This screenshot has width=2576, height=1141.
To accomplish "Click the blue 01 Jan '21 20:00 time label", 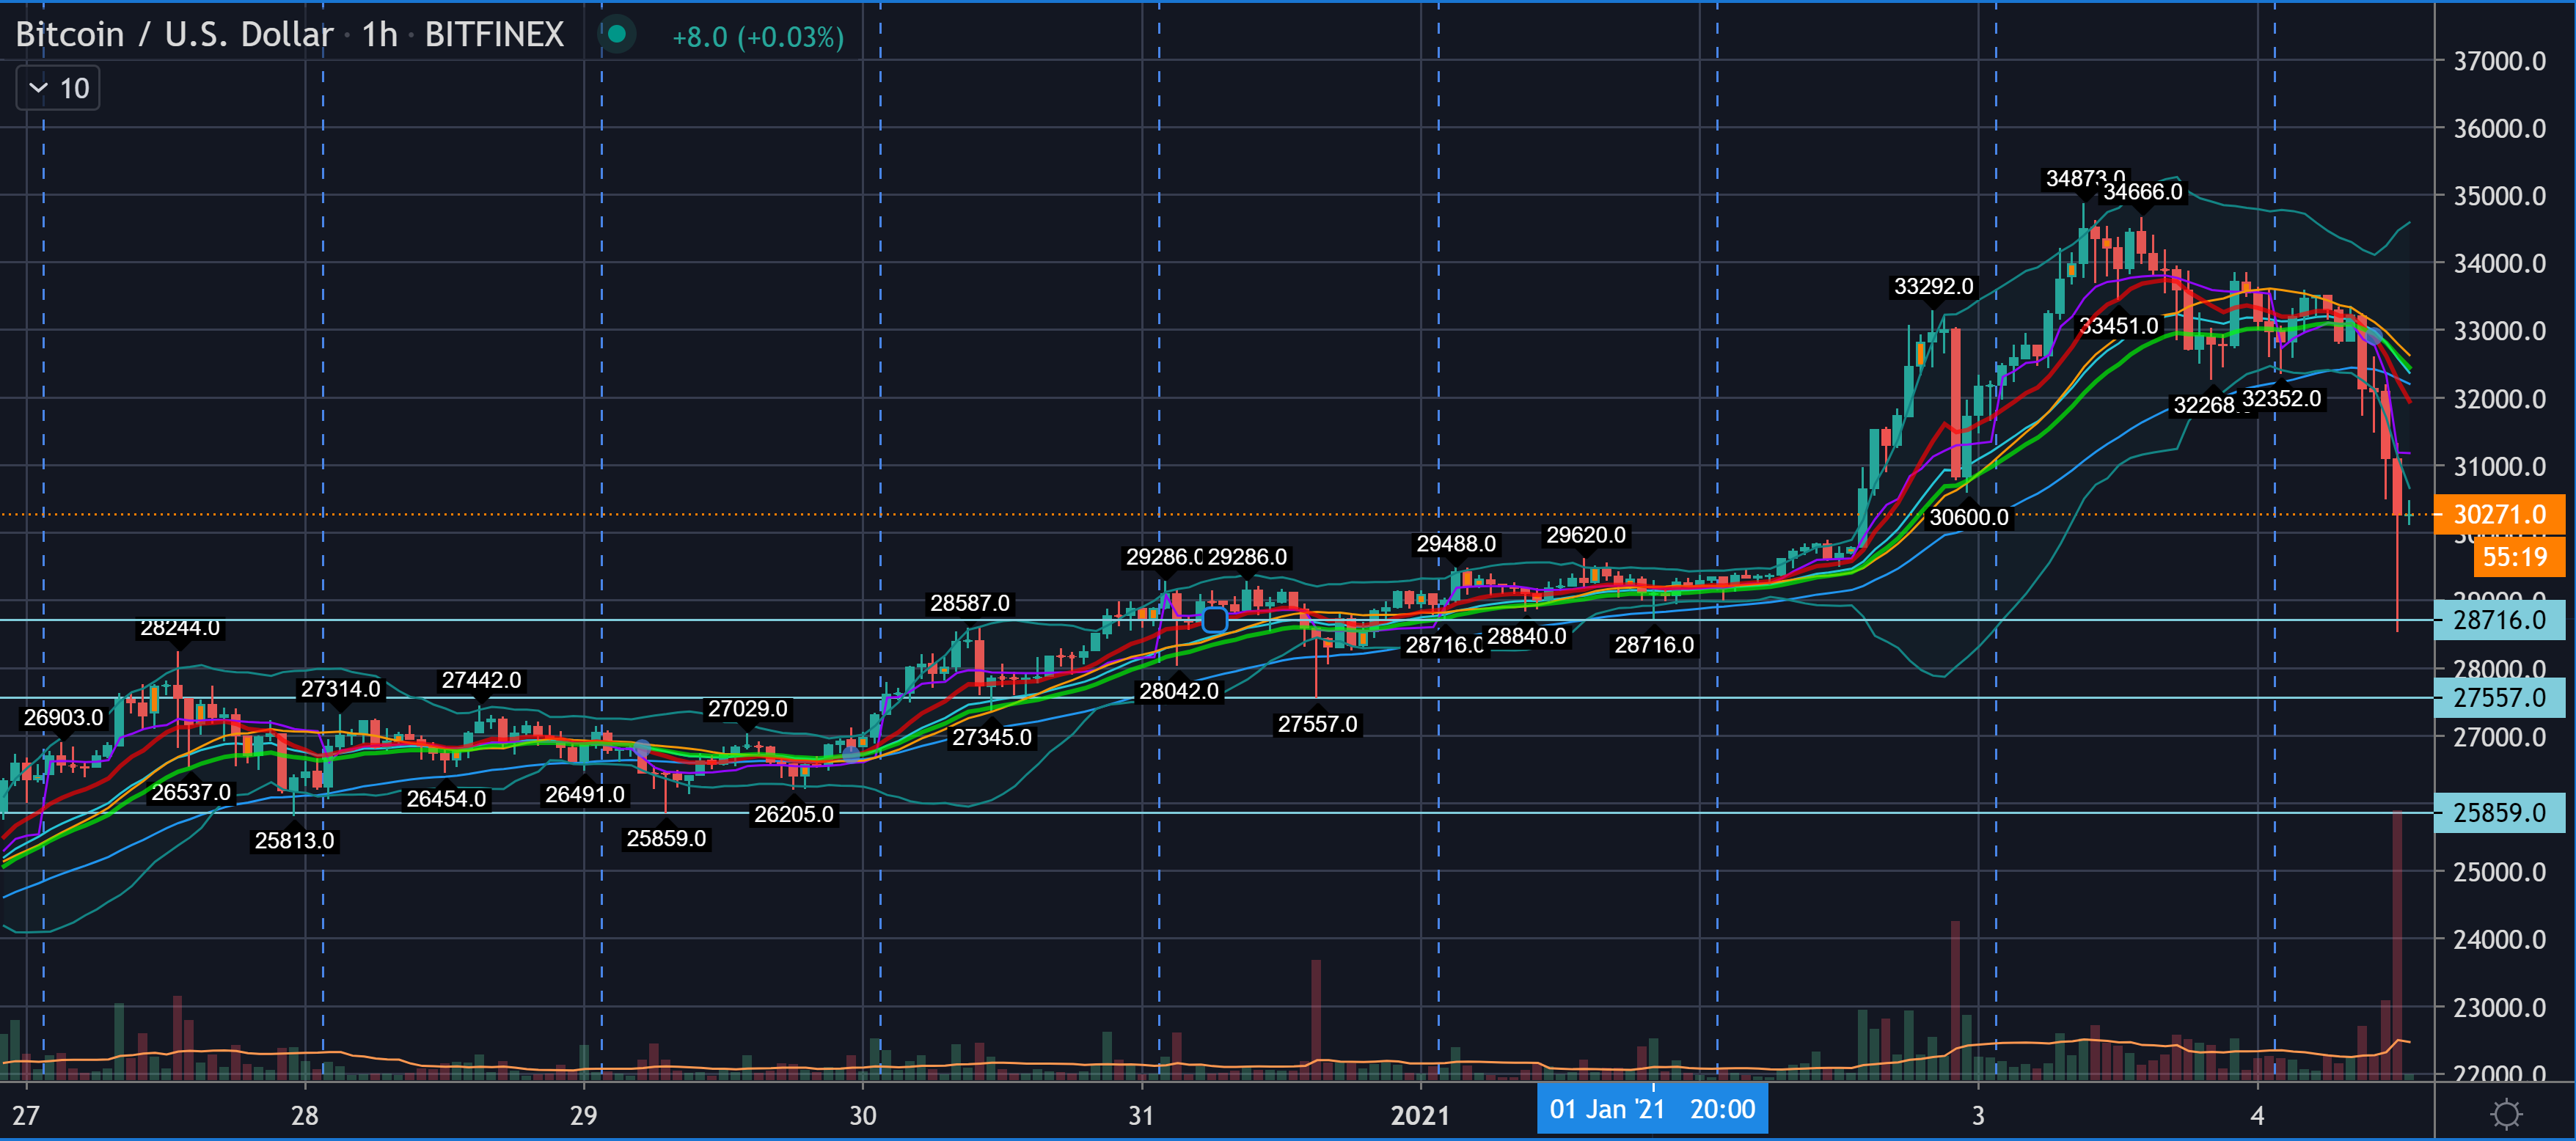I will pos(1652,1109).
